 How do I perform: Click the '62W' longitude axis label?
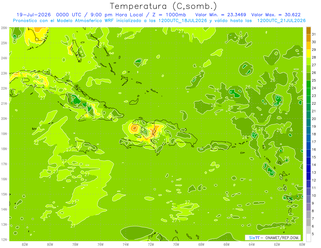point(277,244)
